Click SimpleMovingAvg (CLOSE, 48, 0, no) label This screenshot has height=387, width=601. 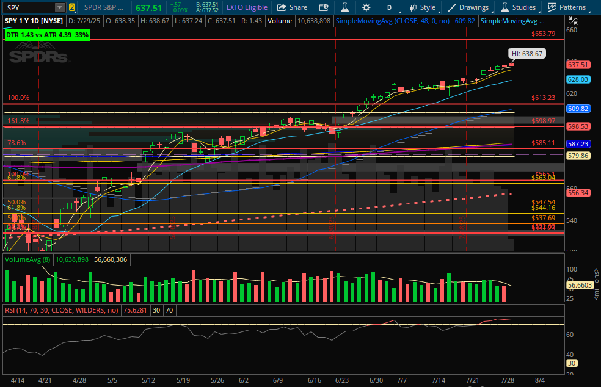click(393, 21)
